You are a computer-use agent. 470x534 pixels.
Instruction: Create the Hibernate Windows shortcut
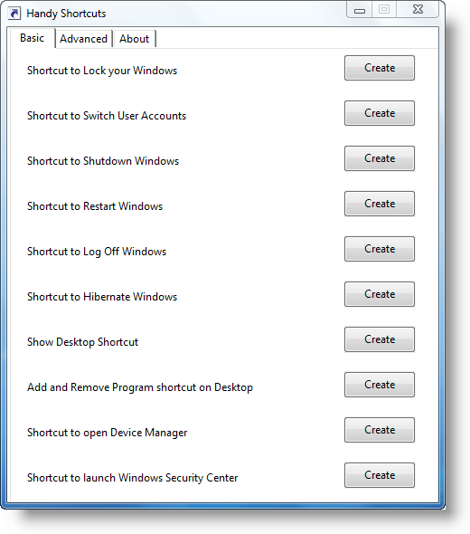380,294
